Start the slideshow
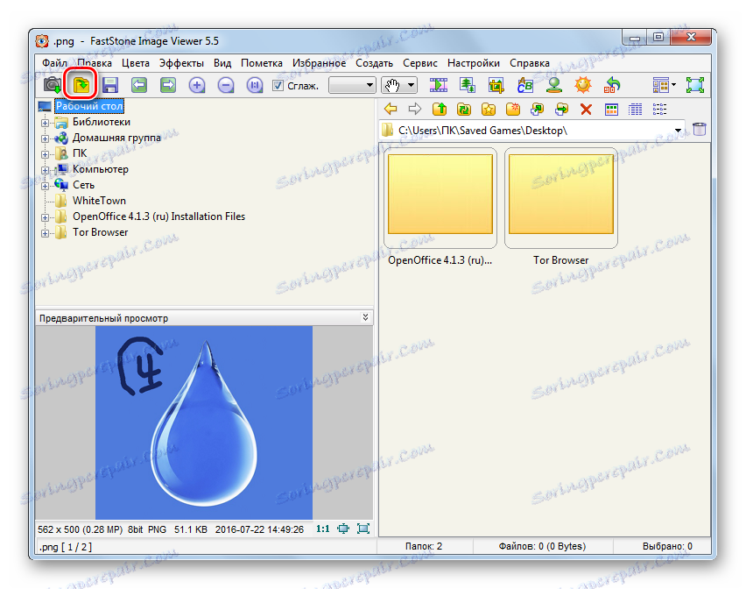Image resolution: width=746 pixels, height=589 pixels. [x=438, y=85]
